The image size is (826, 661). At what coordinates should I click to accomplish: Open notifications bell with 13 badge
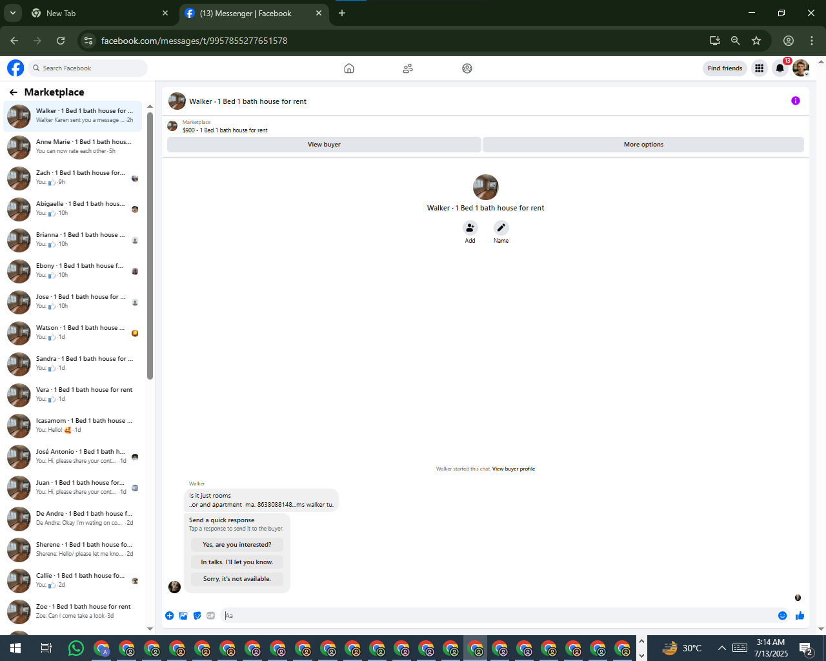780,68
